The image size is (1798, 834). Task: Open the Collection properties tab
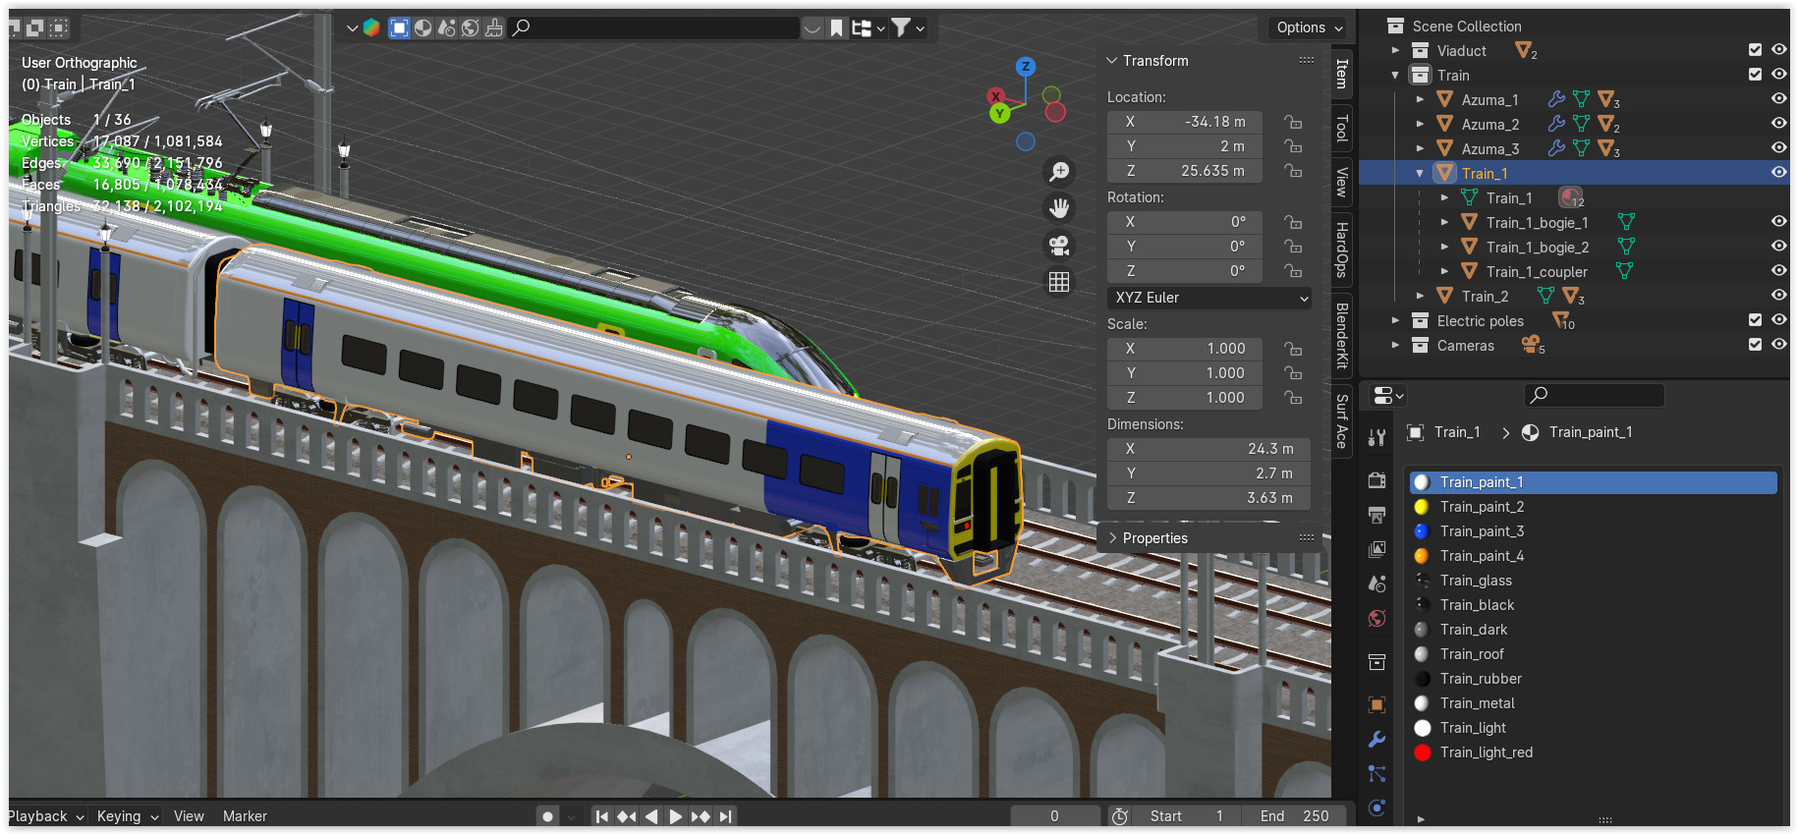(1377, 662)
